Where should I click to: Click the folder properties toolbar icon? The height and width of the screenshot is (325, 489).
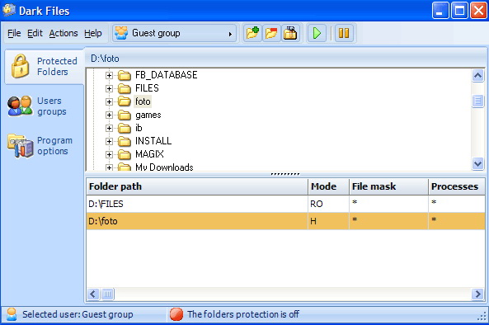tap(290, 33)
